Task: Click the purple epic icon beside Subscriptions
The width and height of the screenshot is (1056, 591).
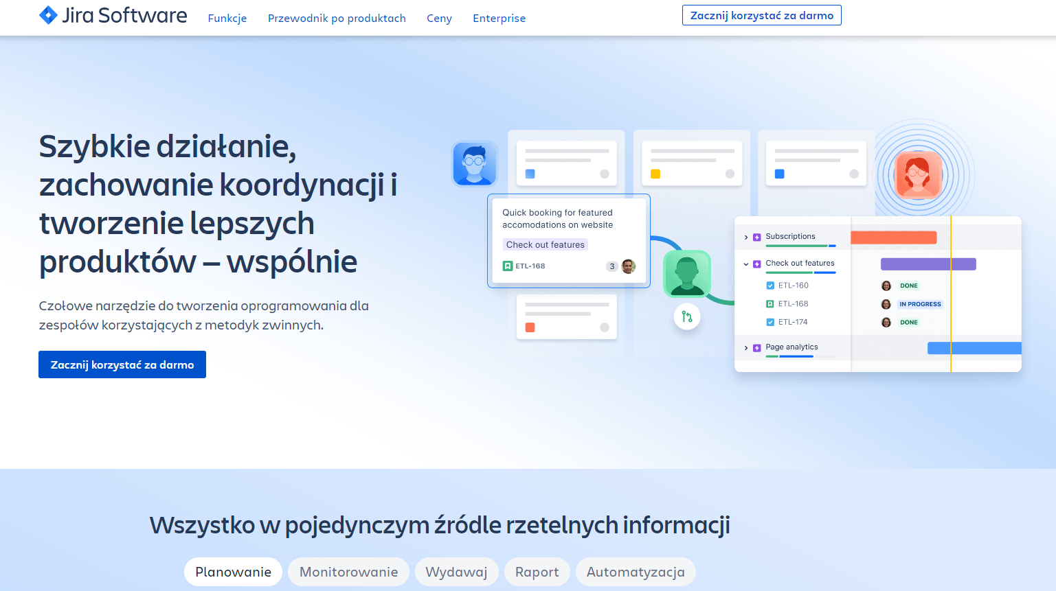Action: click(x=757, y=237)
